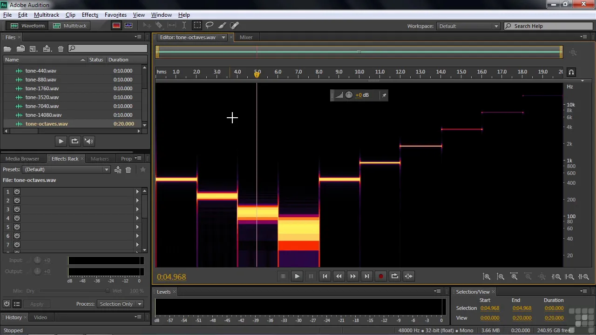Zoom out amplitude in the editor
This screenshot has width=596, height=335.
(x=501, y=276)
